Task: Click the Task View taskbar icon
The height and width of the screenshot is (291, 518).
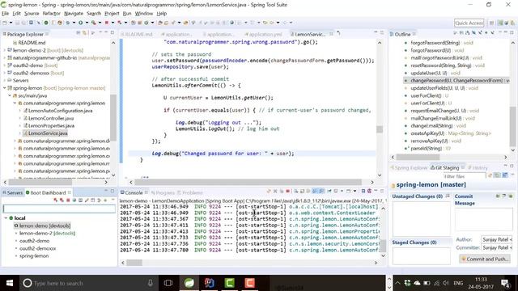Action: (168, 283)
